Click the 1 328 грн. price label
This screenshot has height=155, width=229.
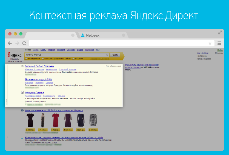coord(68,130)
